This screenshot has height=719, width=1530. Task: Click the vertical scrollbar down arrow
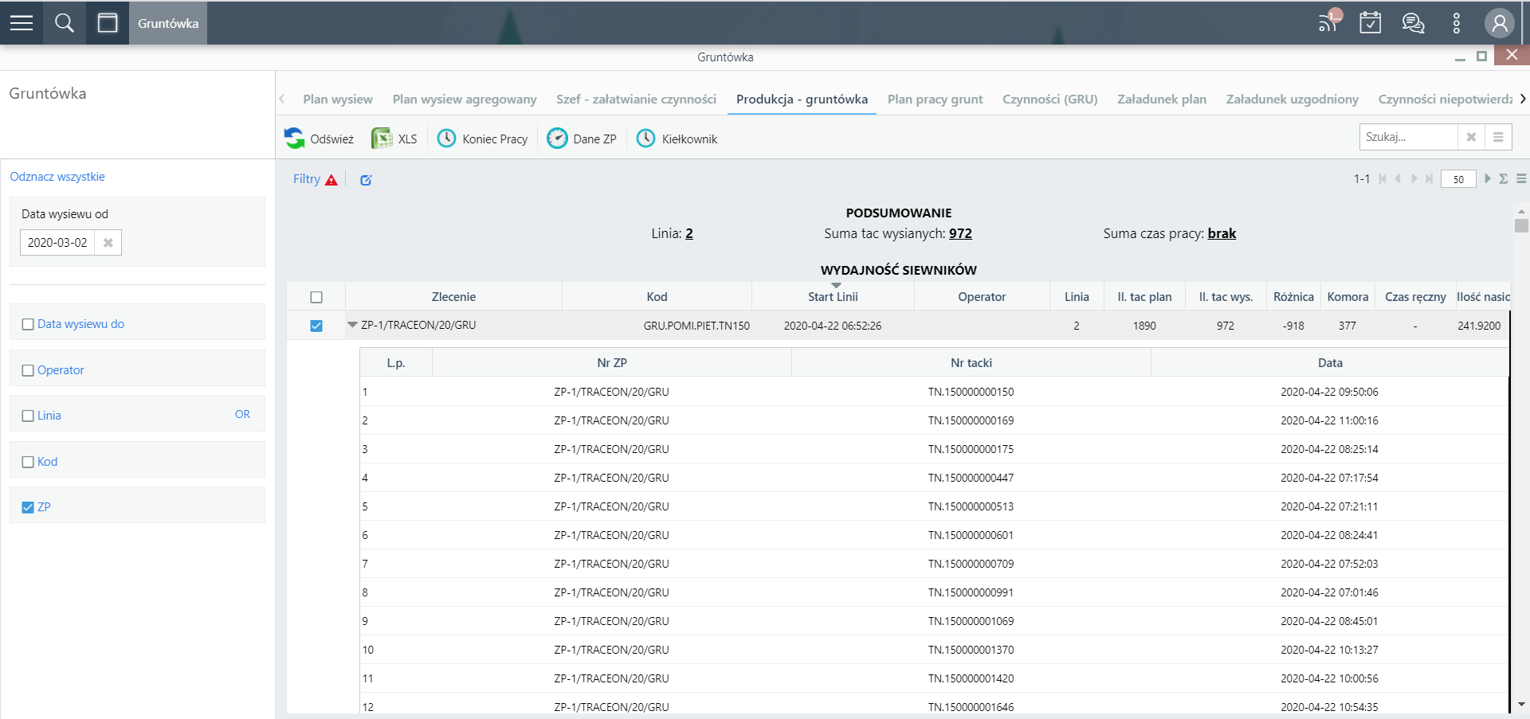tap(1521, 704)
